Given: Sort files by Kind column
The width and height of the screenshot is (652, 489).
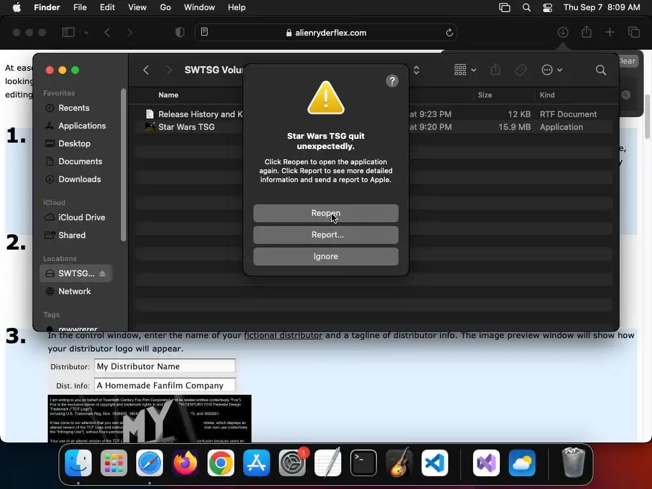Looking at the screenshot, I should click(547, 95).
